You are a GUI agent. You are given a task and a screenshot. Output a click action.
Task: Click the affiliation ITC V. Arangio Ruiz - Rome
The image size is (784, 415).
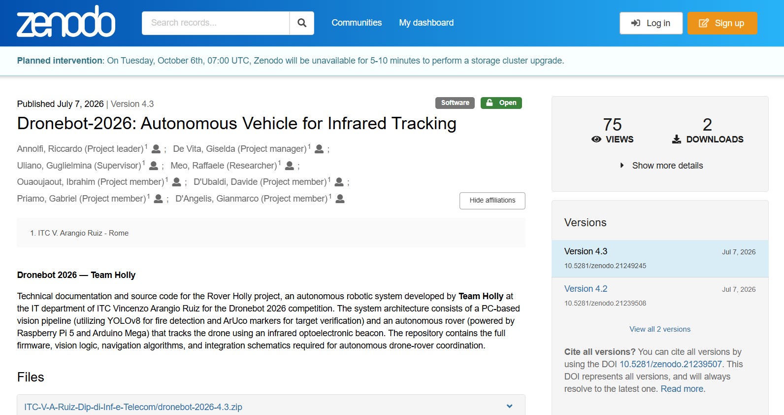pyautogui.click(x=83, y=233)
